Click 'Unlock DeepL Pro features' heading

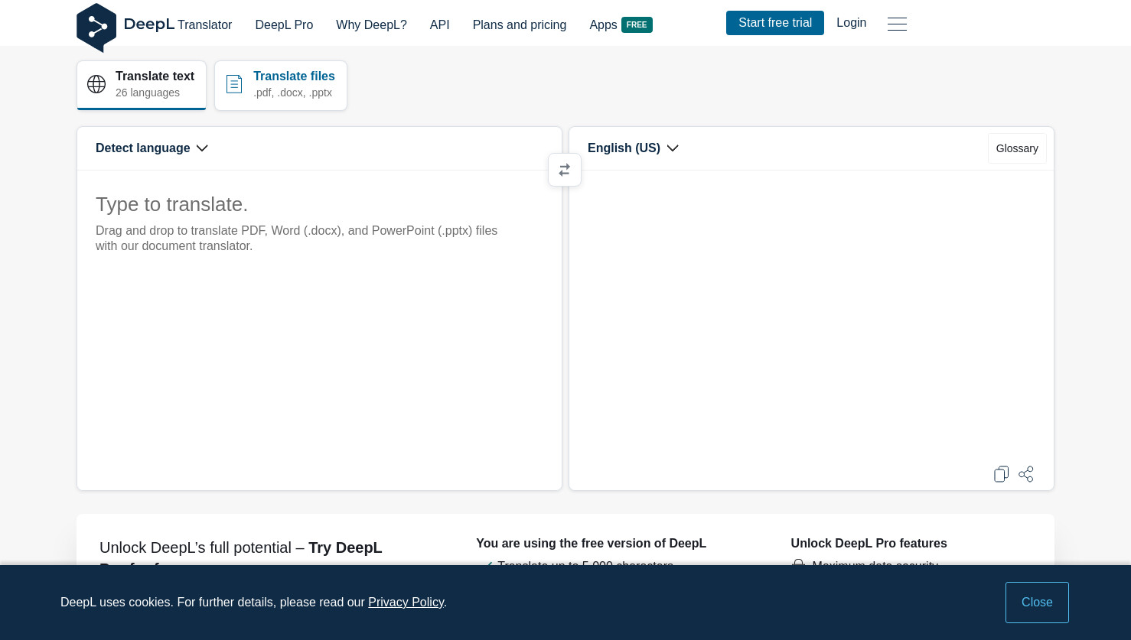tap(869, 544)
